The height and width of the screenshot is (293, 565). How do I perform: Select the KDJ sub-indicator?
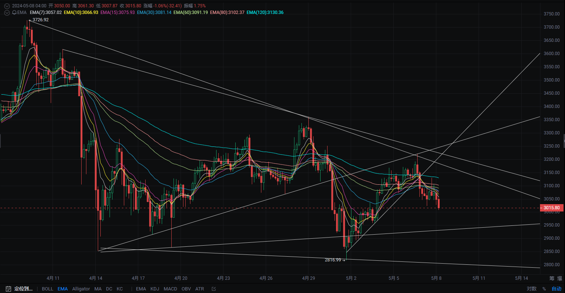(x=155, y=289)
